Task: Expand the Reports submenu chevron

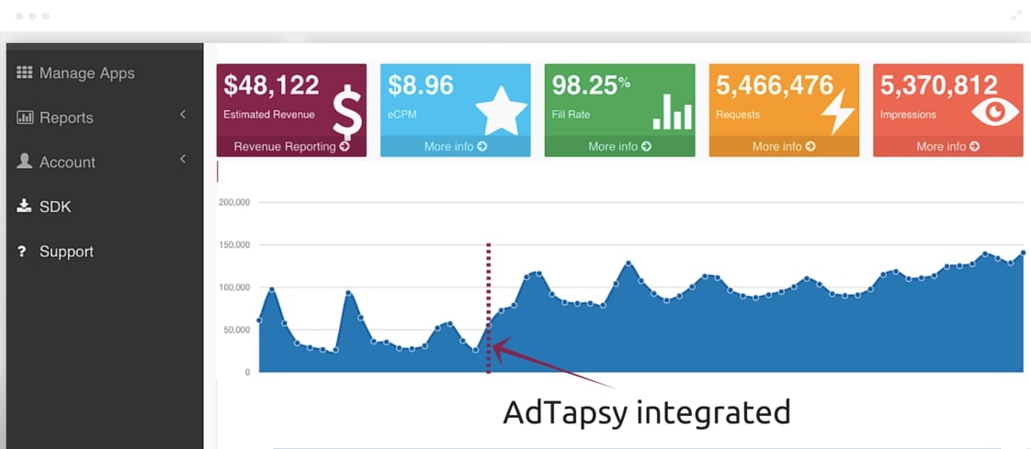Action: (x=183, y=115)
